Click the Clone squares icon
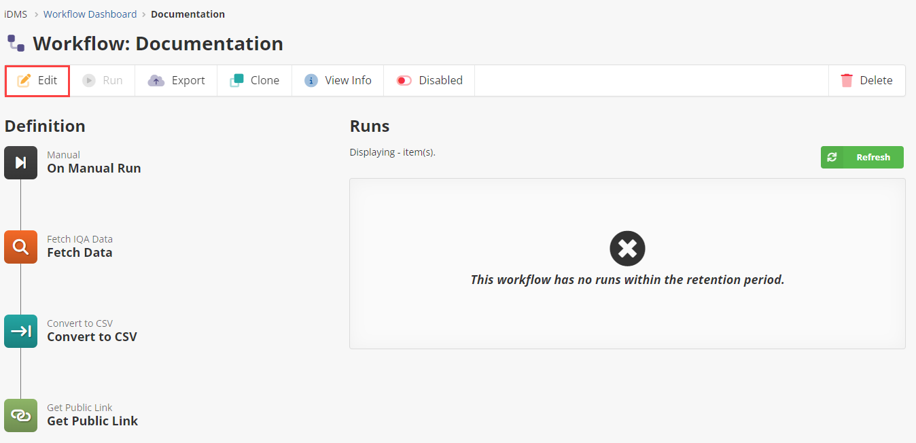The height and width of the screenshot is (443, 916). (236, 80)
